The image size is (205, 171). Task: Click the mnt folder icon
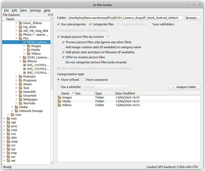pyautogui.click(x=8, y=118)
